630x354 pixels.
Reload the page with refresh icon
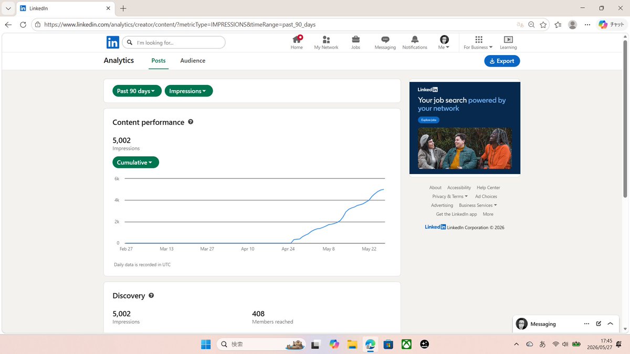pyautogui.click(x=23, y=25)
